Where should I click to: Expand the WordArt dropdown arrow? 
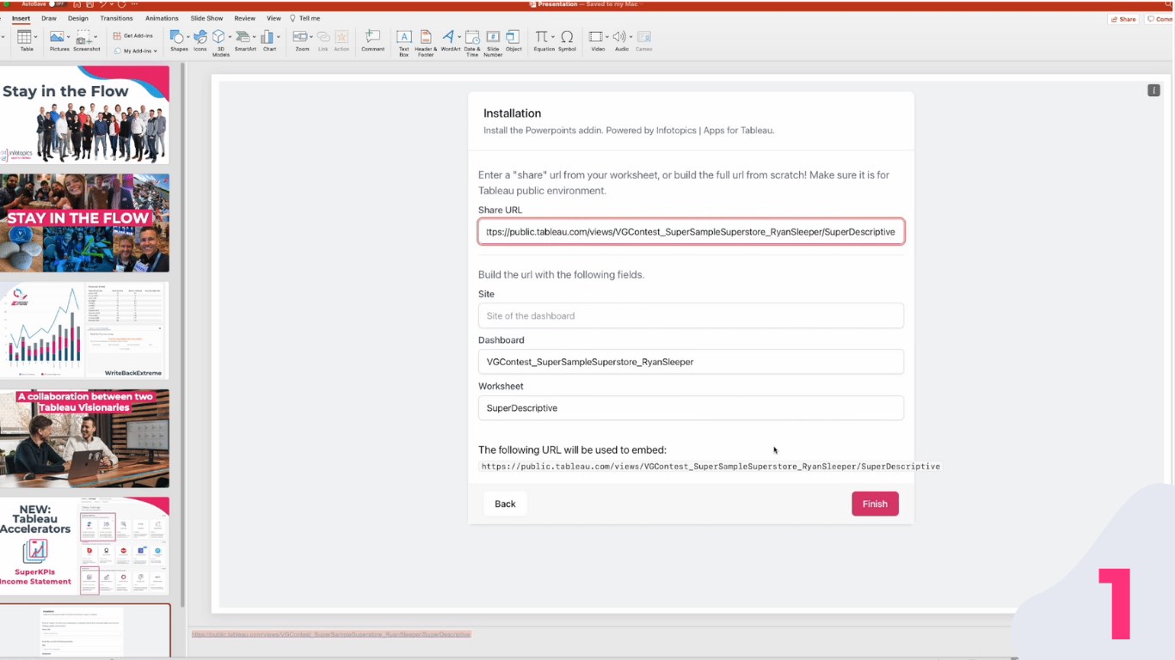click(x=459, y=37)
